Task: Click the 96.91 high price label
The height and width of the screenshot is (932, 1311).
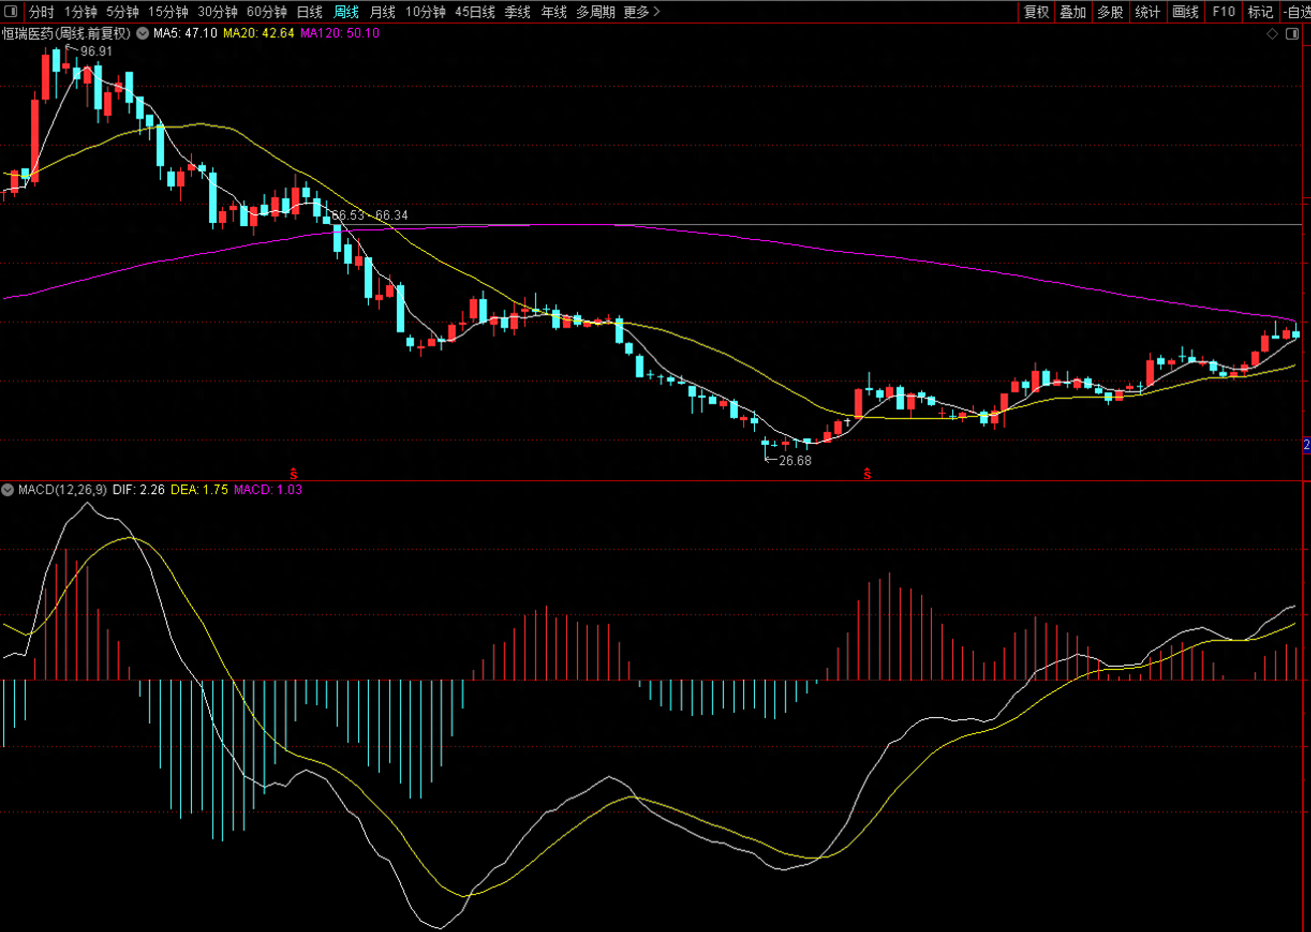Action: [x=97, y=51]
